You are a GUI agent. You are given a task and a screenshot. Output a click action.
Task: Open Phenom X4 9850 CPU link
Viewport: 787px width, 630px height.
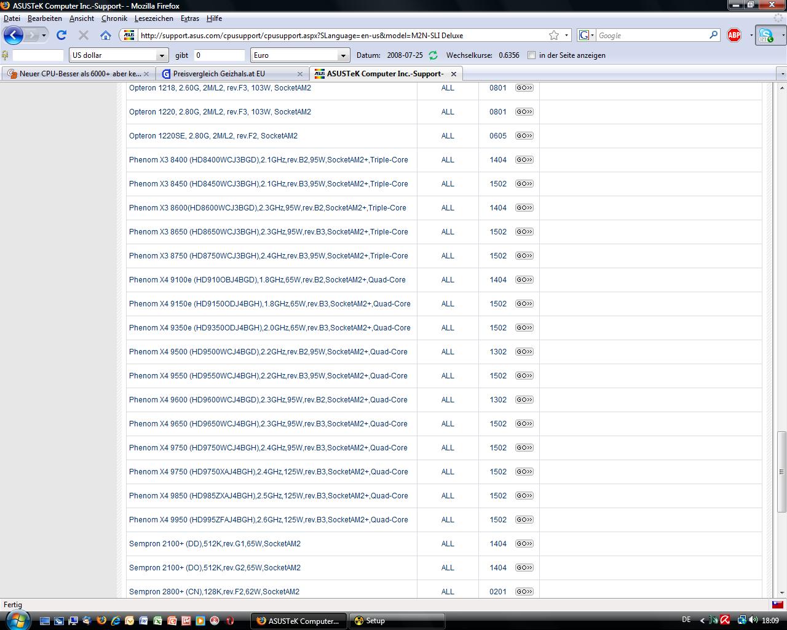(x=269, y=496)
